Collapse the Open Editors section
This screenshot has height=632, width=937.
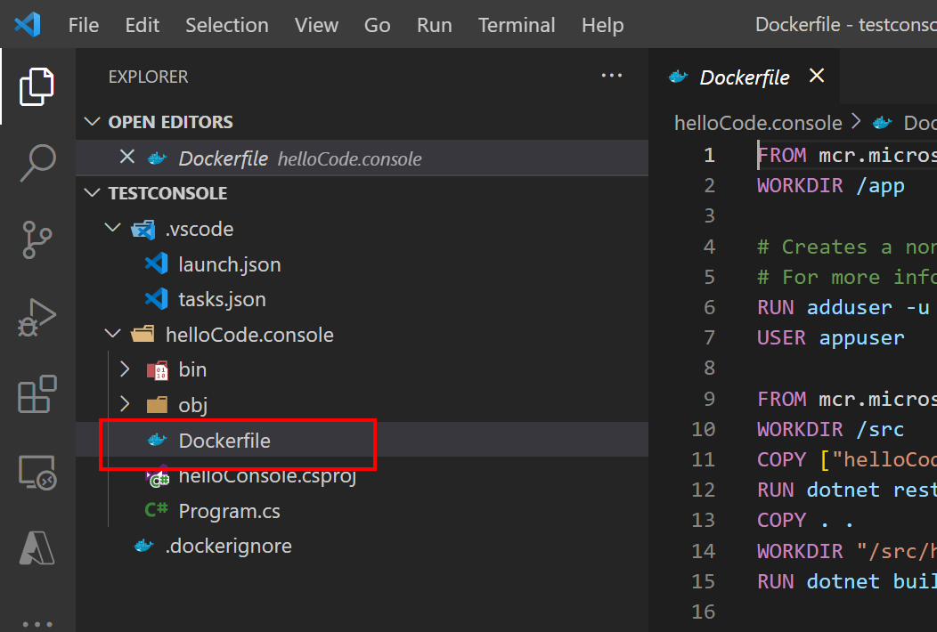pos(92,122)
